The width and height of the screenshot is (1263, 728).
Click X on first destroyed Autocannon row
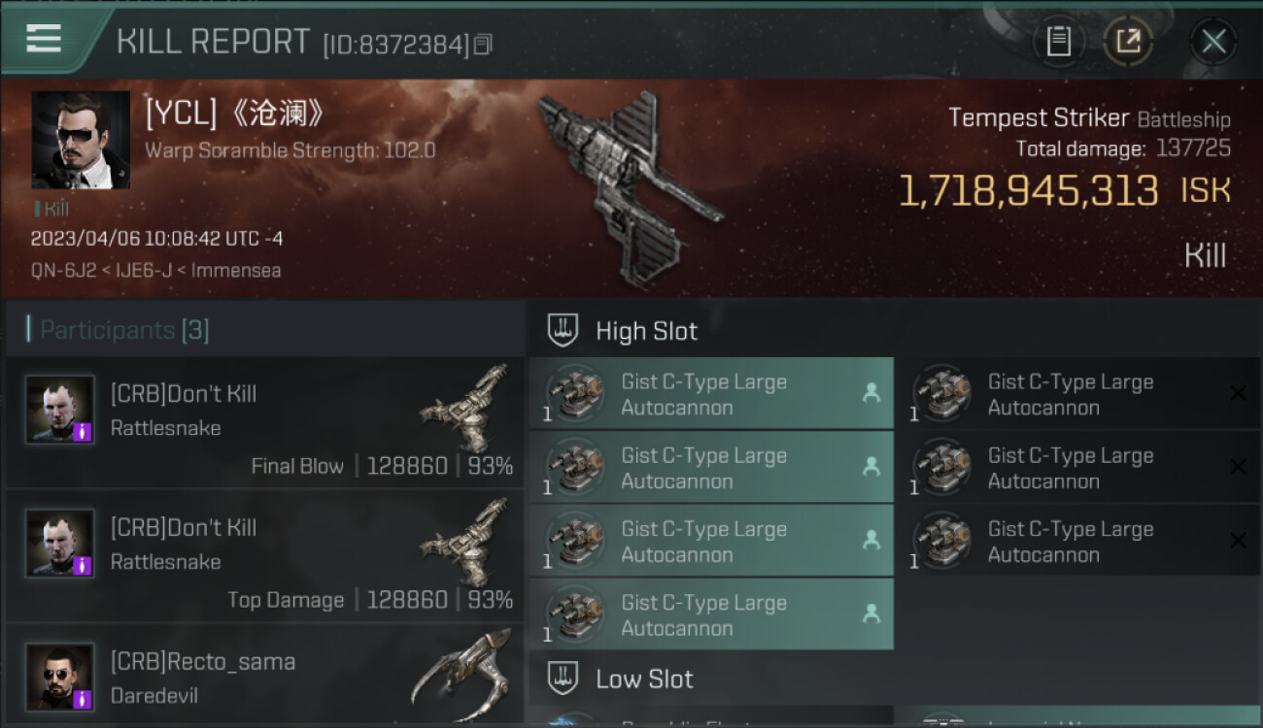tap(1238, 393)
